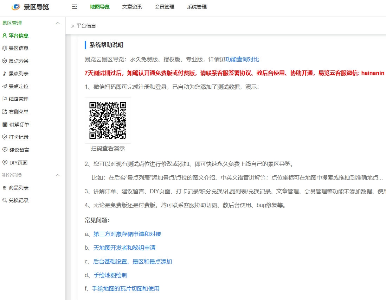
Task: Collapse the 景区管理 section chevron
Action: 58,23
